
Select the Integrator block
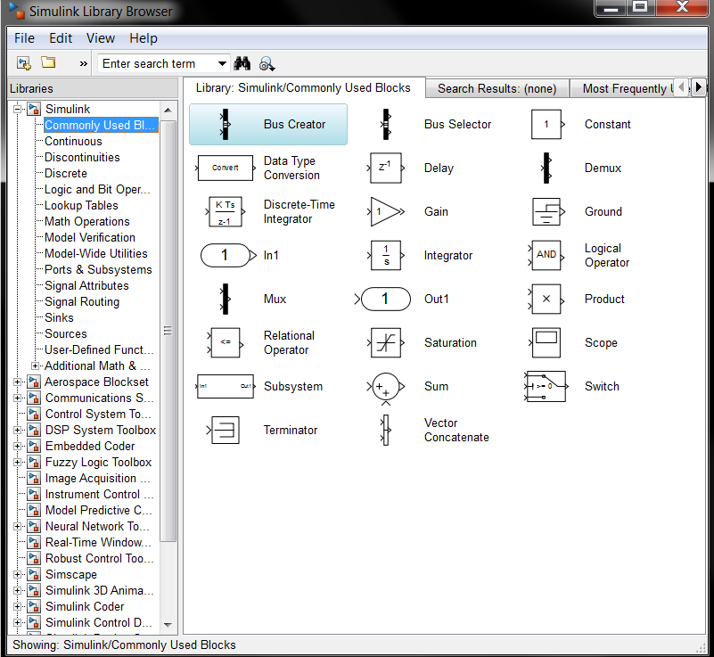click(x=387, y=255)
